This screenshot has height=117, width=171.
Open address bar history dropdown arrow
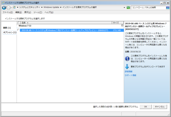(124, 7)
